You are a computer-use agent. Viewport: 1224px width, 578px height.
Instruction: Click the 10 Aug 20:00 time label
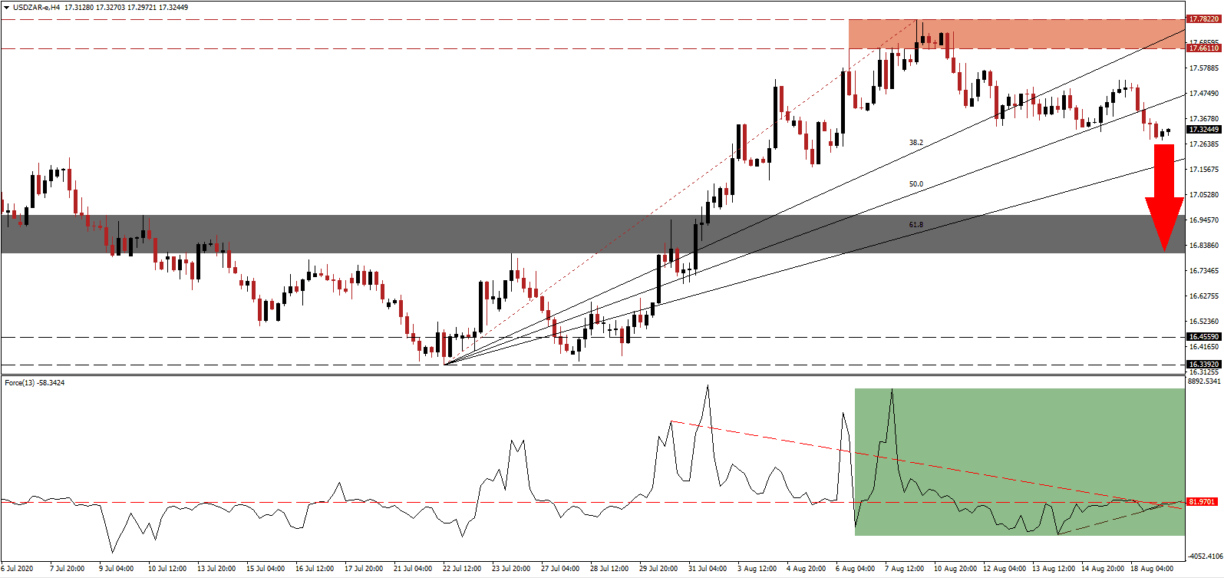[955, 569]
